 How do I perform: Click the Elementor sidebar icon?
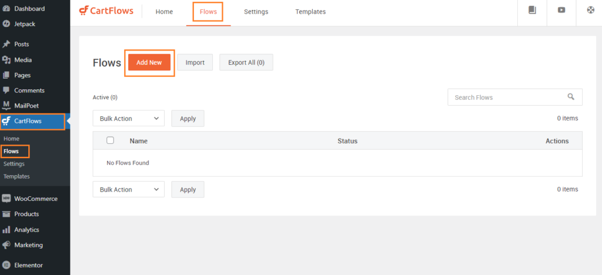(x=6, y=265)
